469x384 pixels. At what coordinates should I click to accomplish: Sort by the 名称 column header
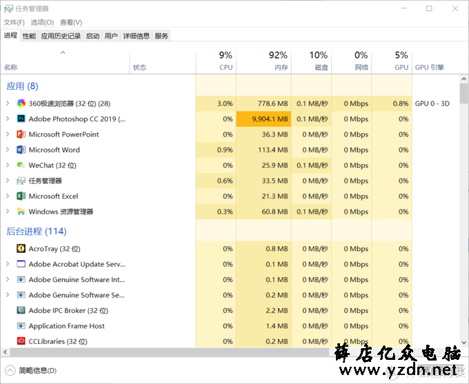click(x=65, y=61)
